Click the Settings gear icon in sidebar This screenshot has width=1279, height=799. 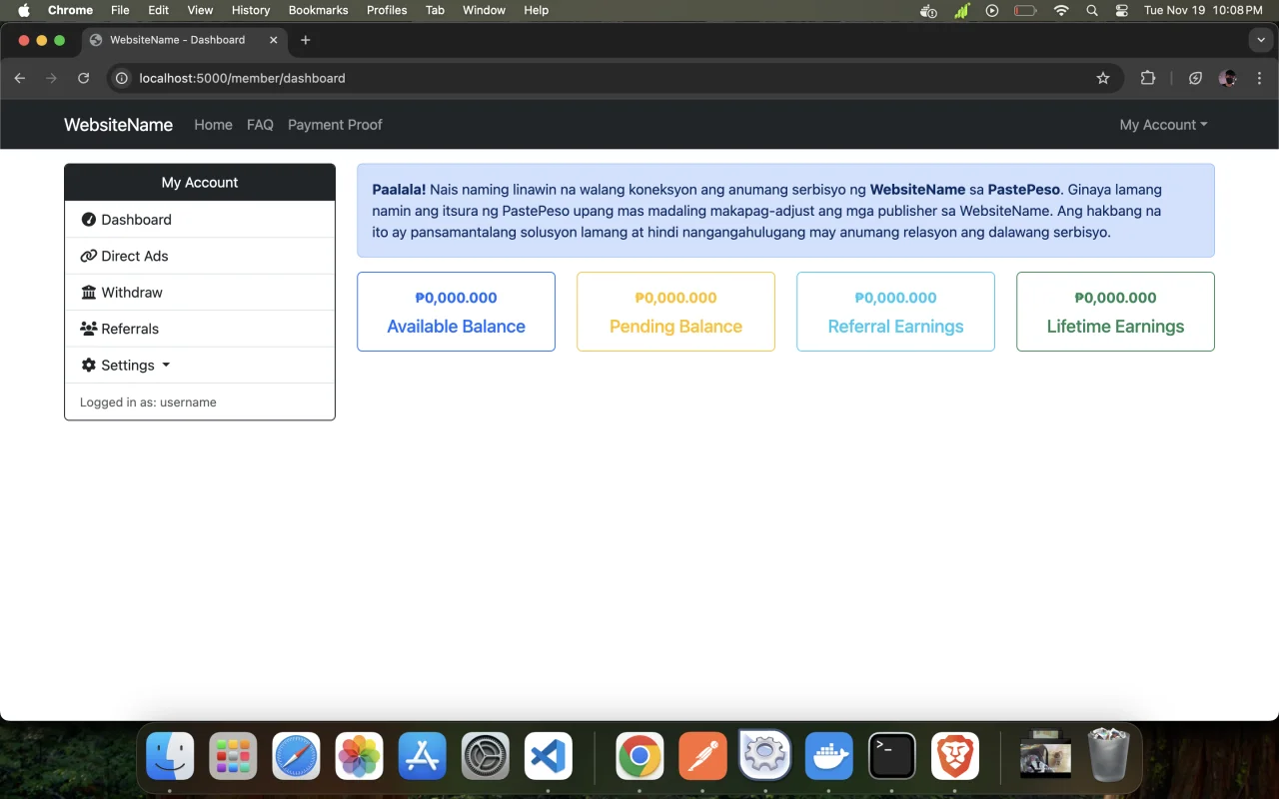coord(88,366)
